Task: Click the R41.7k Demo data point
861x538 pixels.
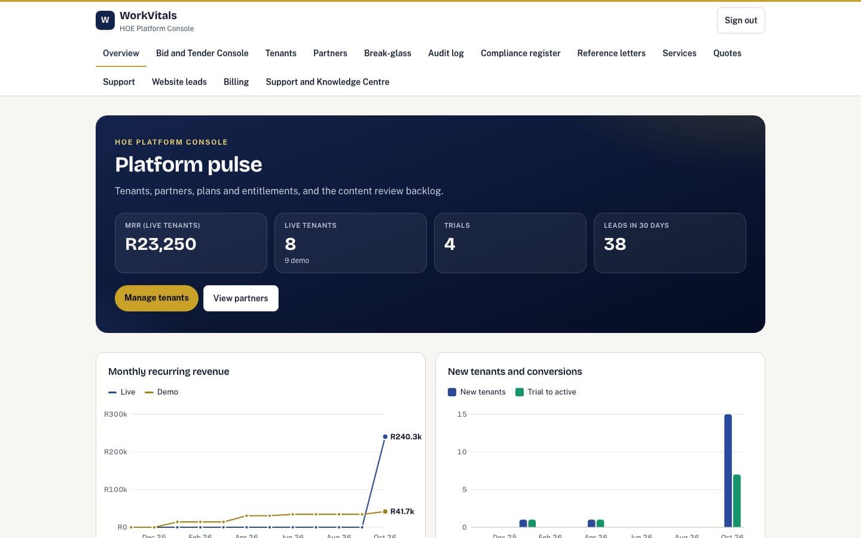Action: (385, 512)
